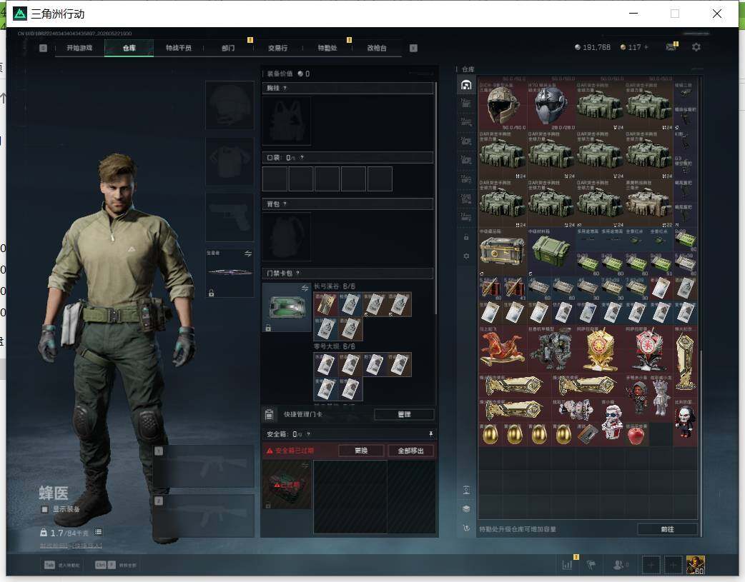This screenshot has height=582, width=745.
Task: Click the equipment panel vertical scrollbar
Action: click(x=436, y=199)
